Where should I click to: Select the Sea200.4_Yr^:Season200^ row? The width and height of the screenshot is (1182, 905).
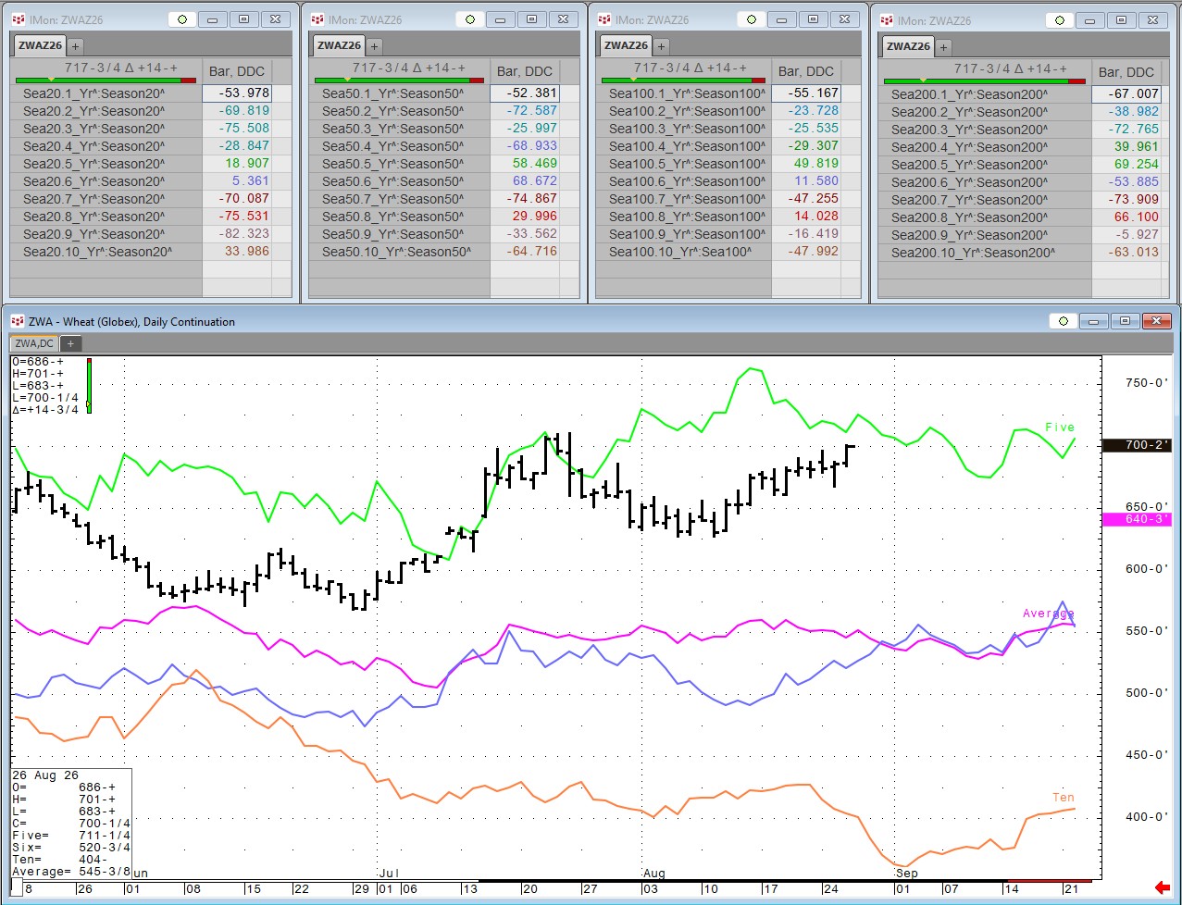click(983, 147)
